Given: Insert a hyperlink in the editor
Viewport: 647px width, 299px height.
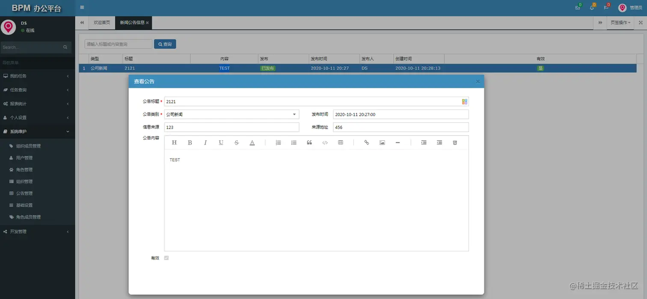Looking at the screenshot, I should pyautogui.click(x=366, y=142).
